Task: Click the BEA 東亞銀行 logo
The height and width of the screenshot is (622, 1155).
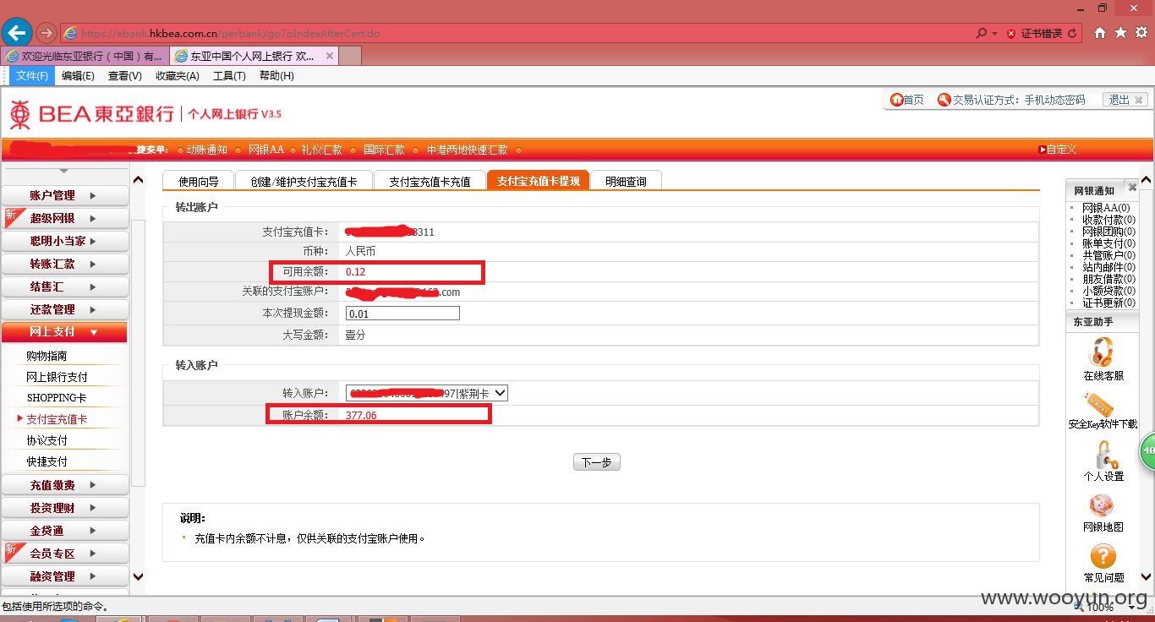Action: coord(91,114)
